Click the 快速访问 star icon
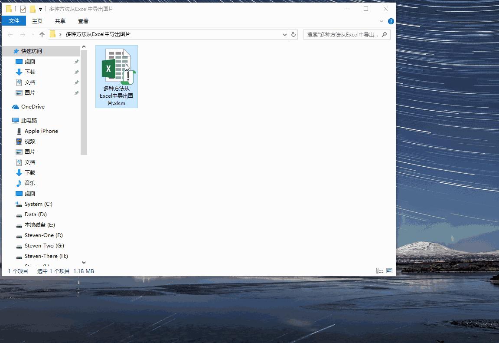Image resolution: width=499 pixels, height=343 pixels. [16, 51]
